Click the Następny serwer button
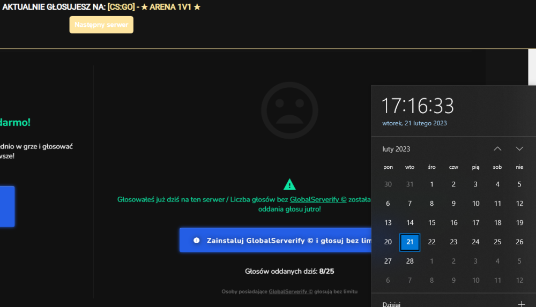Image resolution: width=536 pixels, height=307 pixels. pos(101,25)
